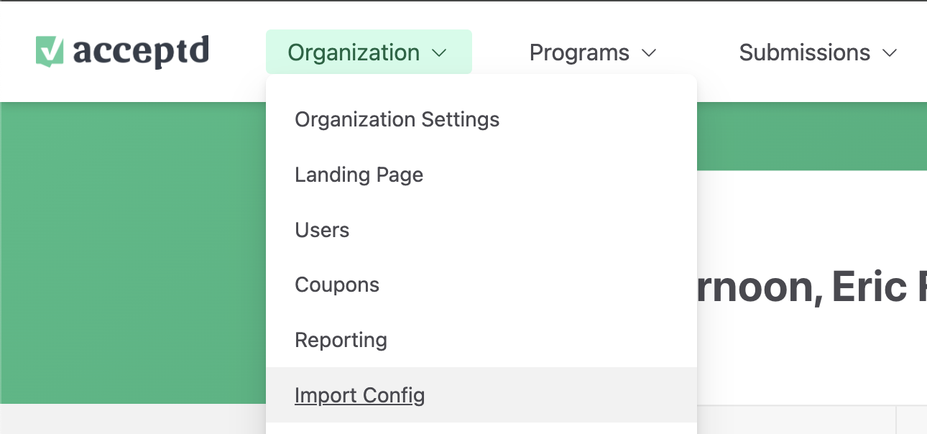Screen dimensions: 927x434
Task: Go to Organization Settings
Action: pos(397,119)
